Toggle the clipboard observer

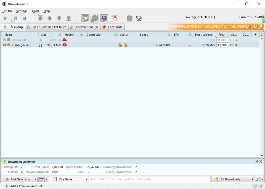[85, 18]
